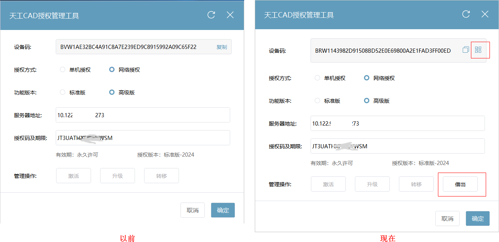The height and width of the screenshot is (242, 499).
Task: Click 取消 in the 以前 dialog
Action: (193, 210)
